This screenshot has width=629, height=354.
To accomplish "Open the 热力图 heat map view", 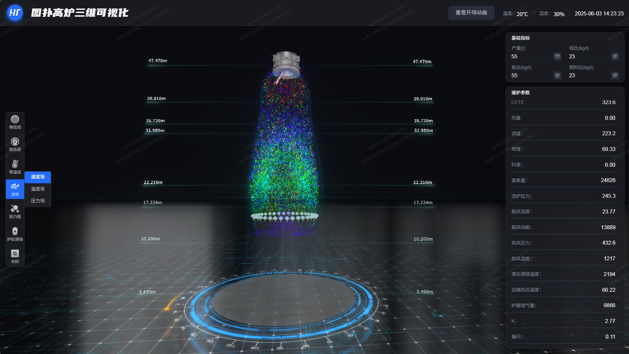I will [x=15, y=211].
